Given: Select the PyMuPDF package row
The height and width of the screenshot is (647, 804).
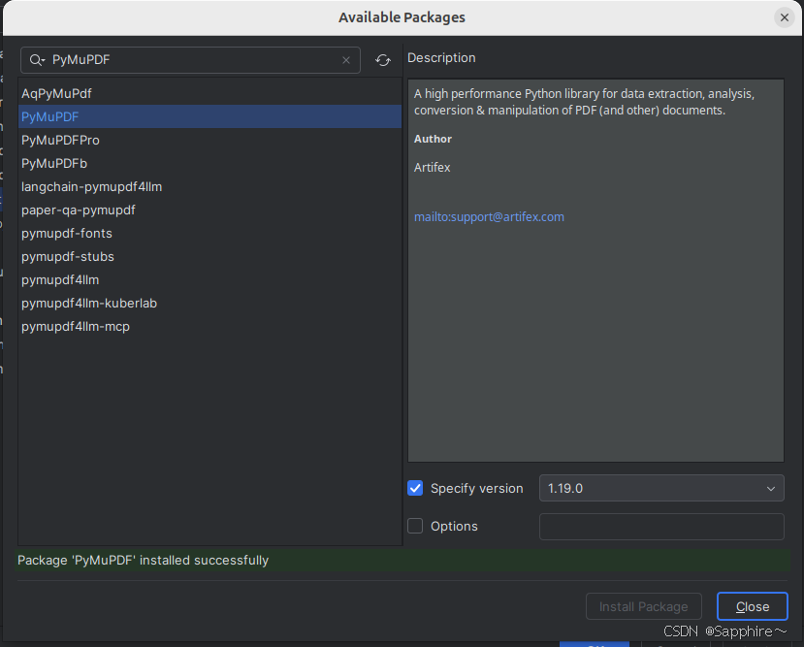Looking at the screenshot, I should click(209, 117).
